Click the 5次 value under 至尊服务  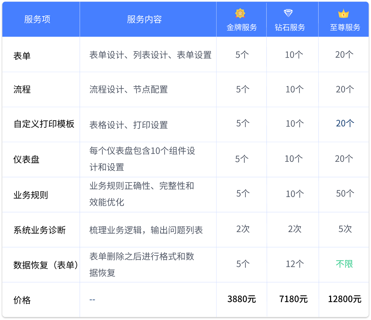pos(345,229)
